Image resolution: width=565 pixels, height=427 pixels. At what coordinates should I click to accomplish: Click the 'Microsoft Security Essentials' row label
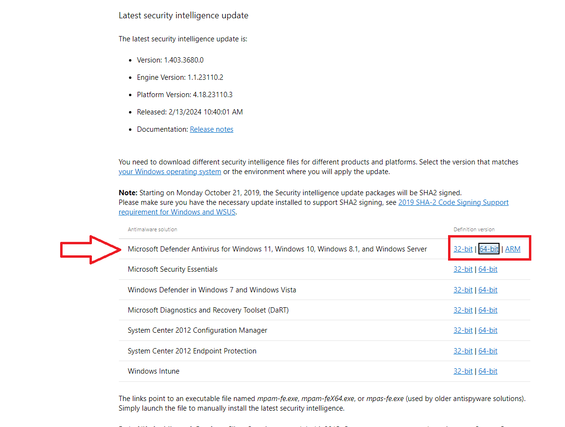[173, 269]
